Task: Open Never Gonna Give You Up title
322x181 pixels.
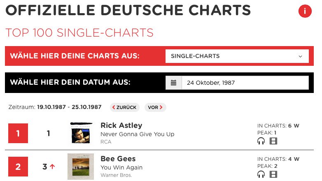Action: (x=138, y=134)
